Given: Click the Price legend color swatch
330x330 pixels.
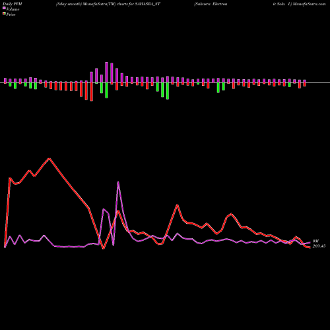Looking at the screenshot, I should [4, 14].
